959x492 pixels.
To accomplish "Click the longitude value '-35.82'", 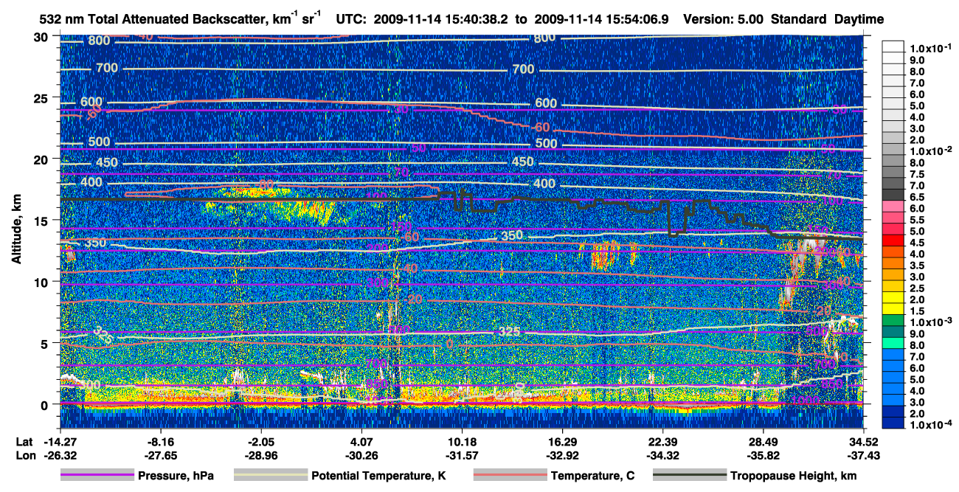I will tap(764, 456).
